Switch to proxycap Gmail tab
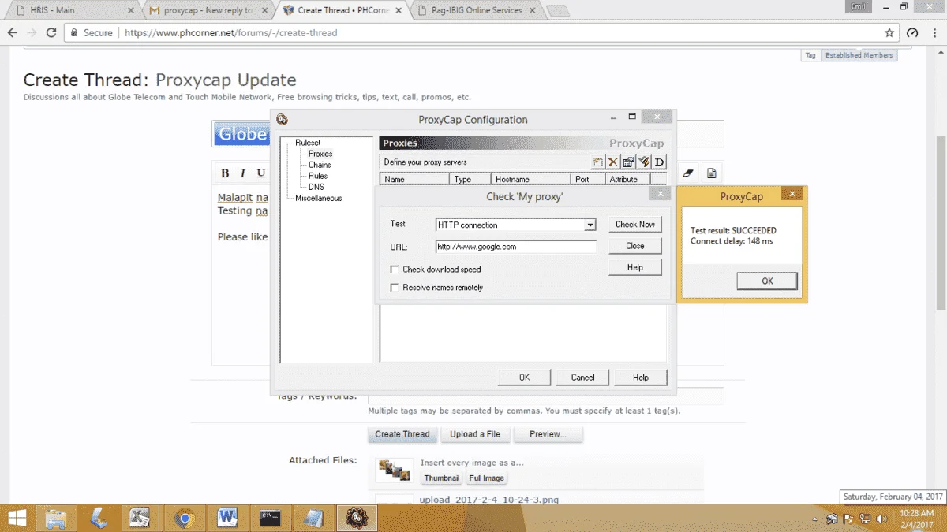The image size is (947, 532). tap(209, 10)
